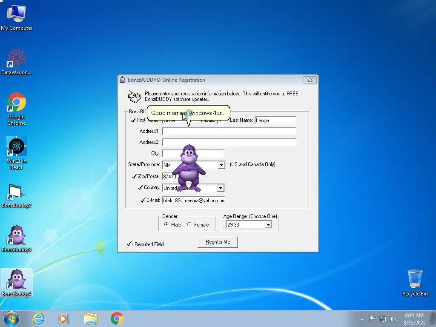This screenshot has width=436, height=327.
Task: Open BonziBuddy2 desktop shortcut
Action: 17,196
